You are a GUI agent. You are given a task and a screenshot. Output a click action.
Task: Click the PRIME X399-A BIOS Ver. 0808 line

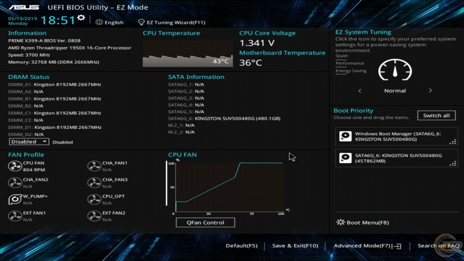[45, 41]
